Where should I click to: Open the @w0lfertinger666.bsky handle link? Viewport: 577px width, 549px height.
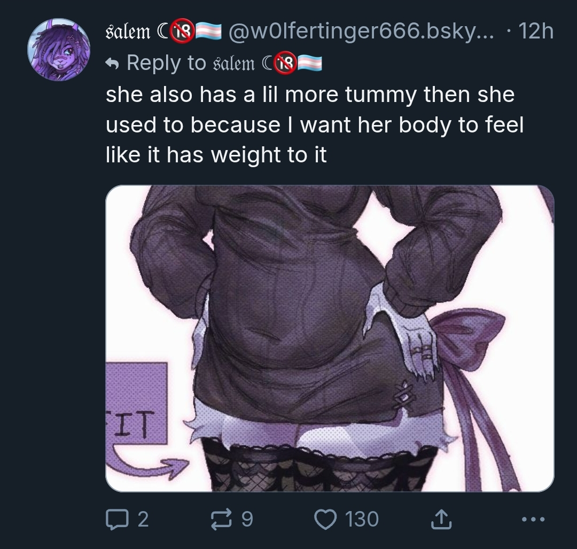[362, 32]
